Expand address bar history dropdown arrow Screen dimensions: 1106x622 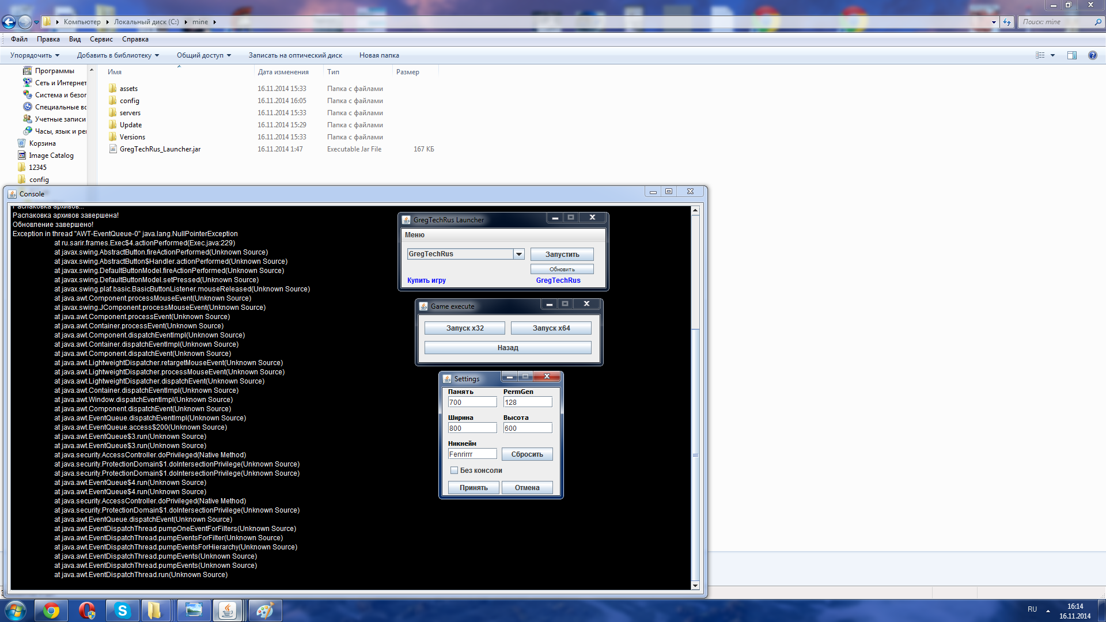994,22
